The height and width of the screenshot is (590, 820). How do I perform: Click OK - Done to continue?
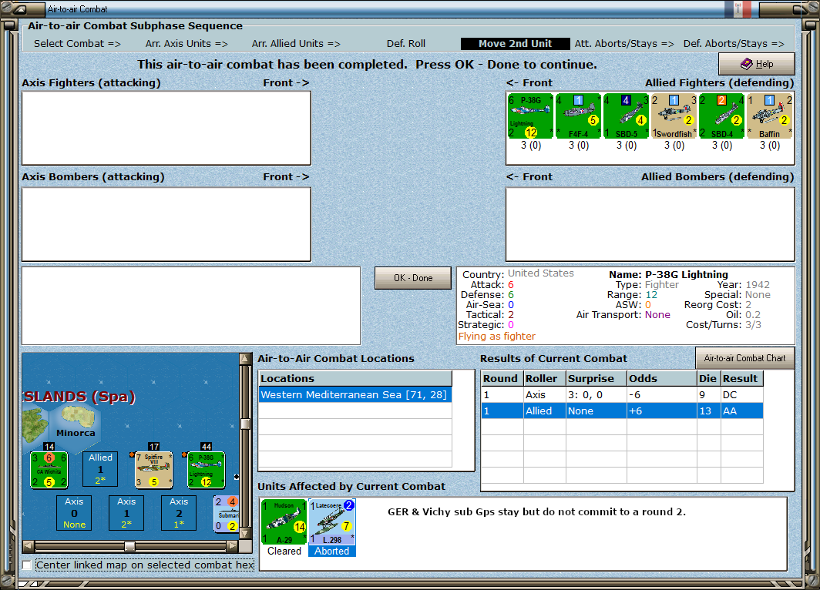(412, 278)
